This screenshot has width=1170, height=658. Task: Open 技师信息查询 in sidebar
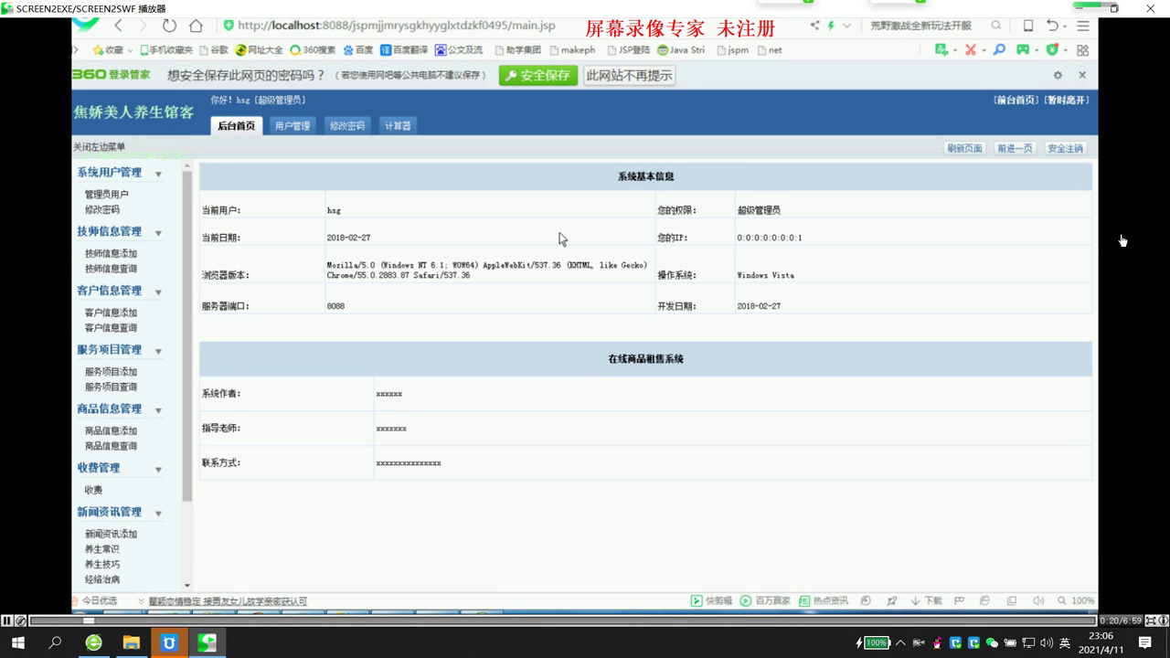pos(111,269)
